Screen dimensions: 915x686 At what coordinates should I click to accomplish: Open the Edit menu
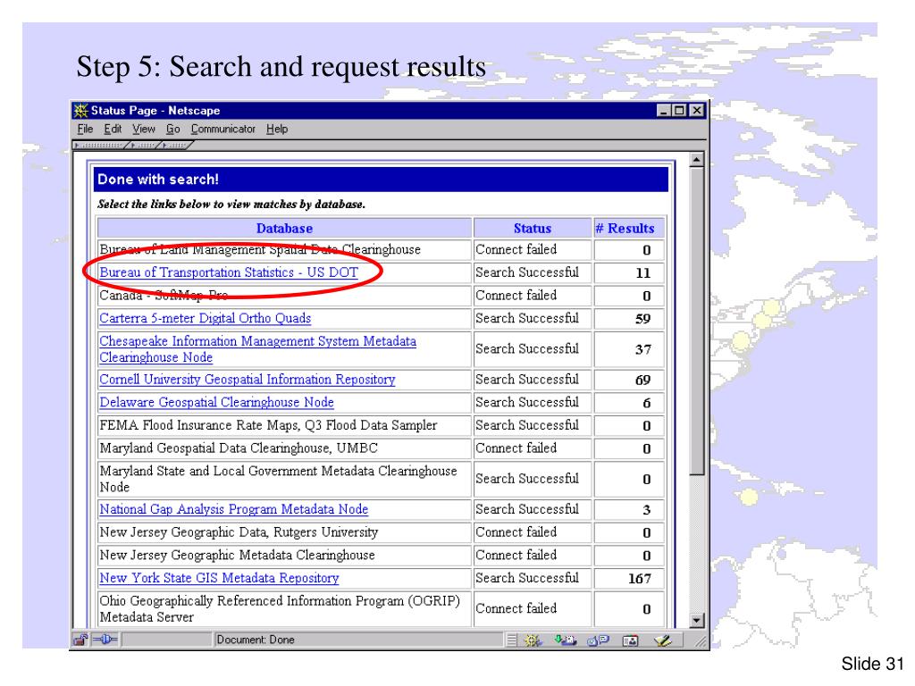113,129
